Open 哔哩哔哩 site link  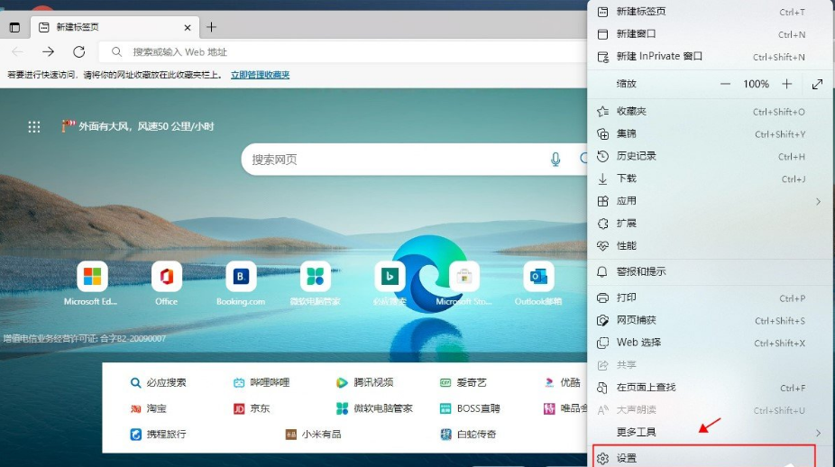tap(262, 382)
